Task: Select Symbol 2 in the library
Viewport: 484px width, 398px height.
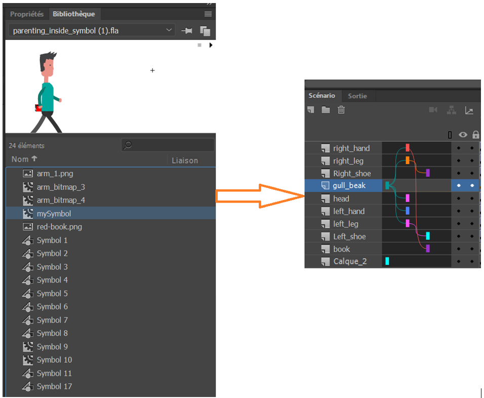Action: [x=110, y=254]
